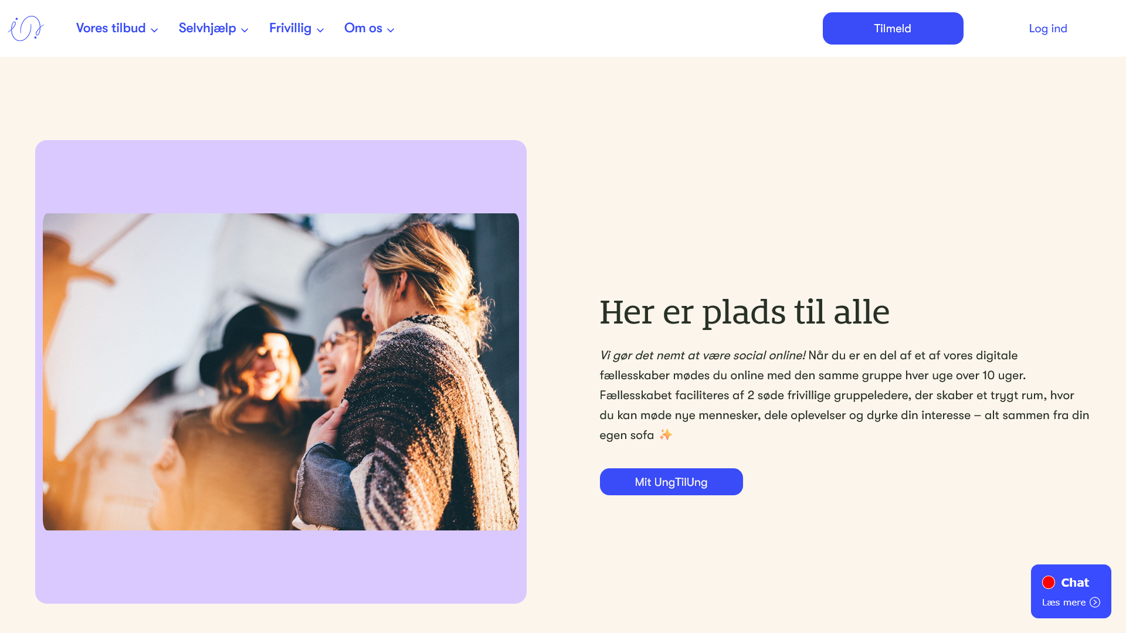Click the Mit UngTilUng button
Screen dimensions: 1126x633
point(671,482)
